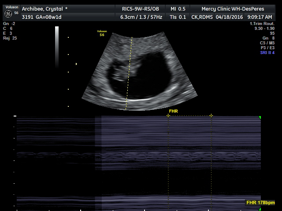This screenshot has height=211, width=282.
Task: Click the P3 / E3 setting
Action: [267, 48]
